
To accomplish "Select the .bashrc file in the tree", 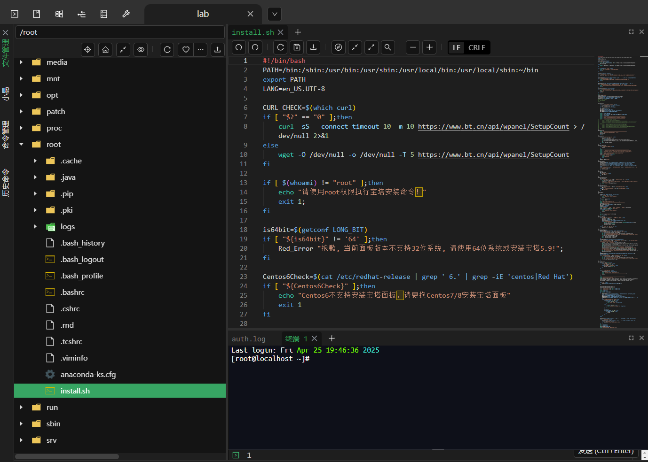I will tap(72, 293).
